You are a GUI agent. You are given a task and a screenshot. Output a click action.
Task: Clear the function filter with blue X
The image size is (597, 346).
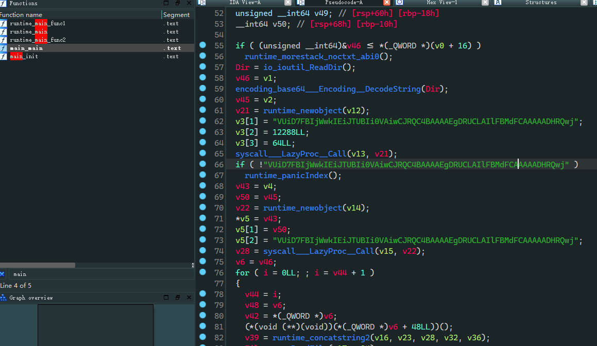tap(2, 274)
